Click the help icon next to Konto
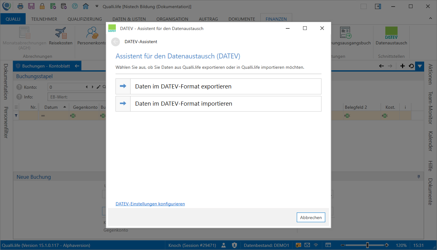 [x=19, y=87]
